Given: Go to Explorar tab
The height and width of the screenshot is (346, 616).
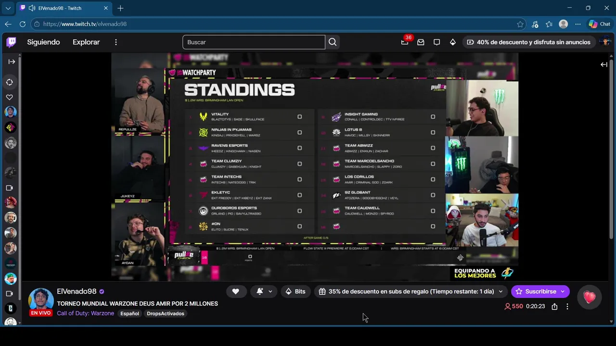Looking at the screenshot, I should [x=86, y=42].
